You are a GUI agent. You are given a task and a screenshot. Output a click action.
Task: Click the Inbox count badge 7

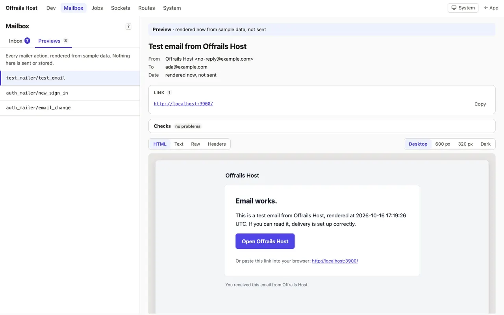27,41
